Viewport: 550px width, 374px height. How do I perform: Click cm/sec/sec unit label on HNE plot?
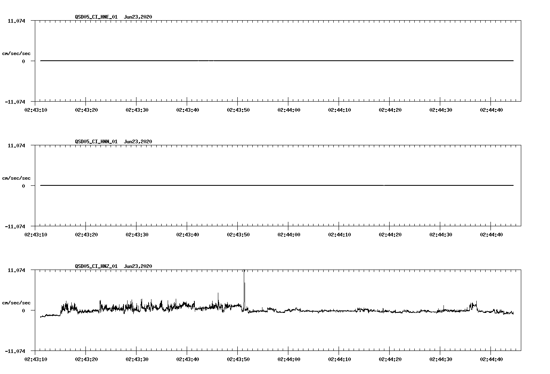(17, 53)
